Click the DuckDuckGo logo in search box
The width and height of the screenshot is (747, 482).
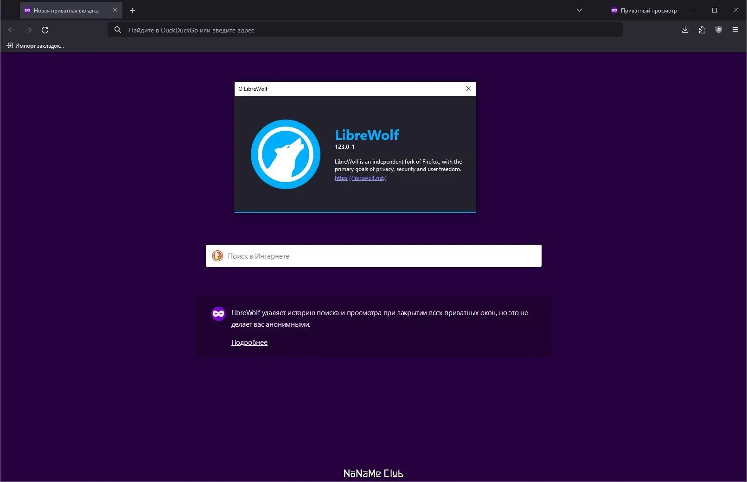[217, 256]
